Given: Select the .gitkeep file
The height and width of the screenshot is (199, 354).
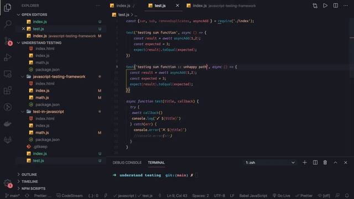Looking at the screenshot, I should tap(61, 146).
